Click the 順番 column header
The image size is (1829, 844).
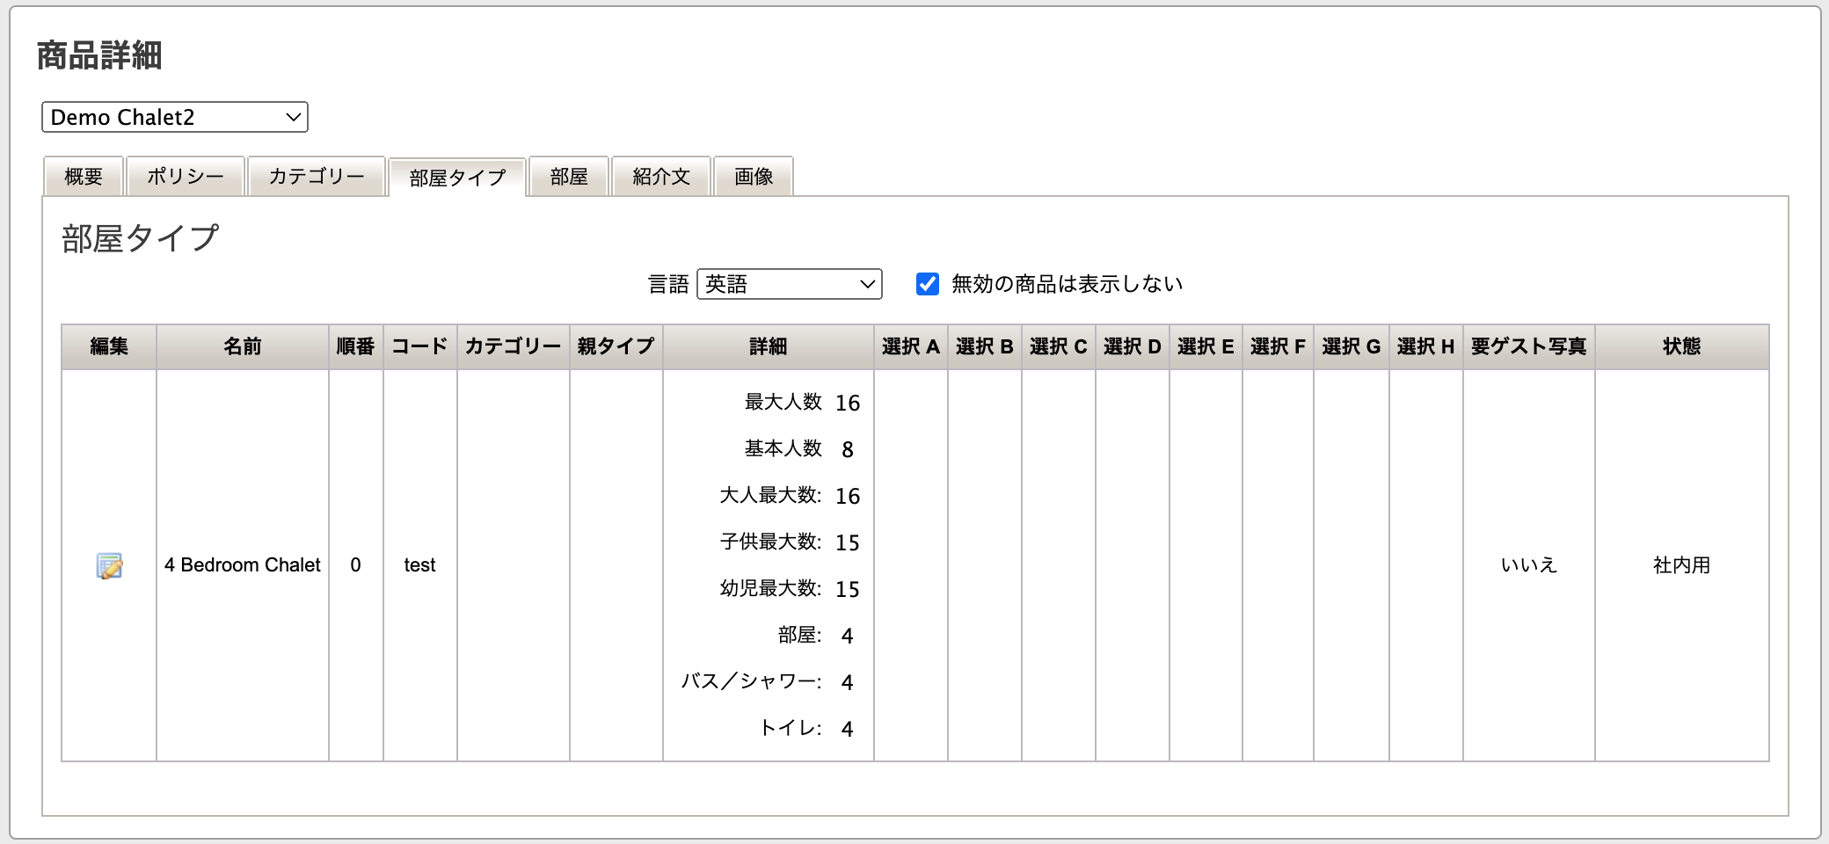point(355,346)
